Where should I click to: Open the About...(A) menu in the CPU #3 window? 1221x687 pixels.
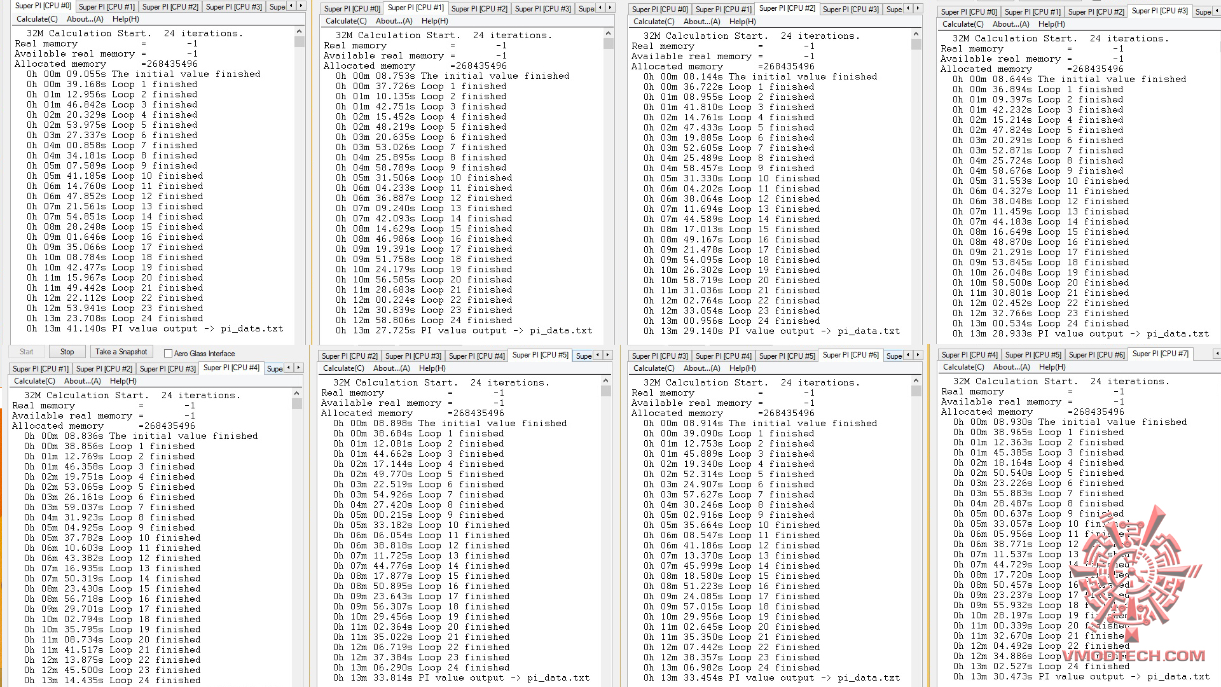tap(1011, 24)
